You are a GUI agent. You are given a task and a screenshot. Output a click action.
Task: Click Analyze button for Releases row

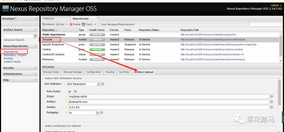(97, 59)
